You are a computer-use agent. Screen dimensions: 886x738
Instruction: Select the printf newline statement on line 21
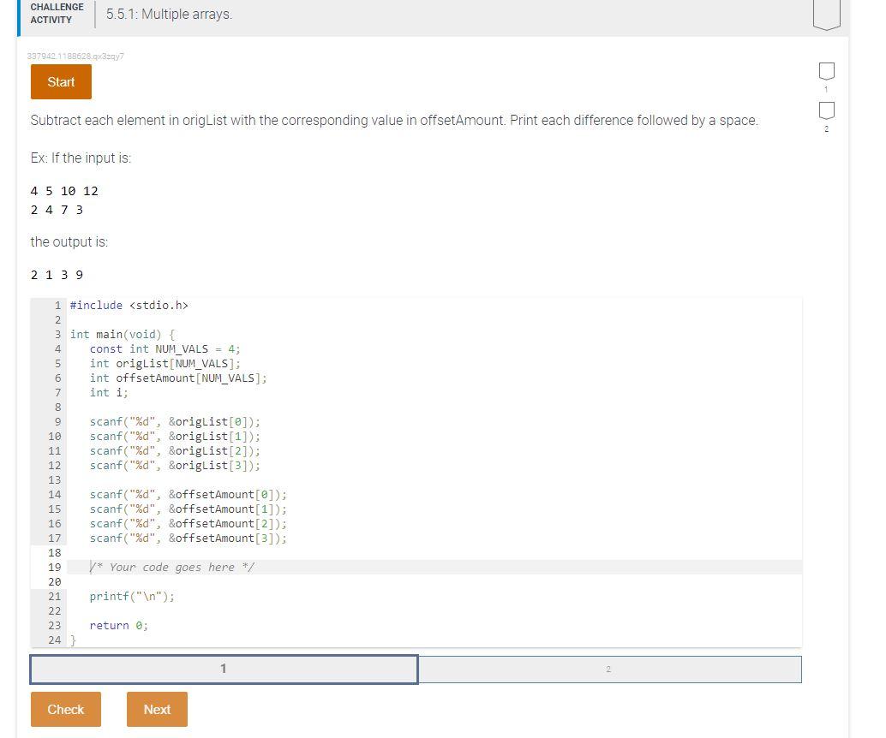pos(132,596)
